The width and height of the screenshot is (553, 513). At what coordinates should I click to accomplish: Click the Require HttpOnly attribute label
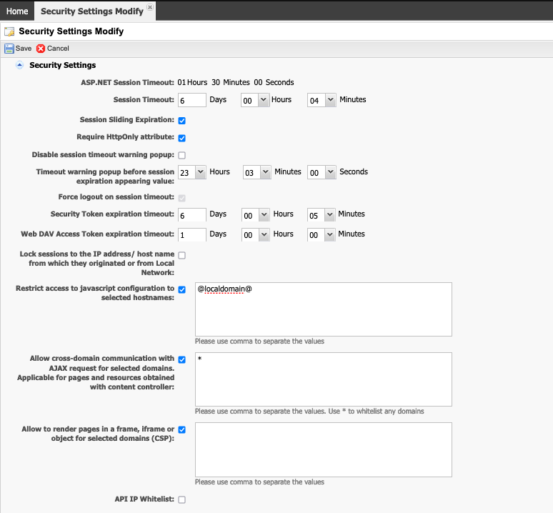125,137
